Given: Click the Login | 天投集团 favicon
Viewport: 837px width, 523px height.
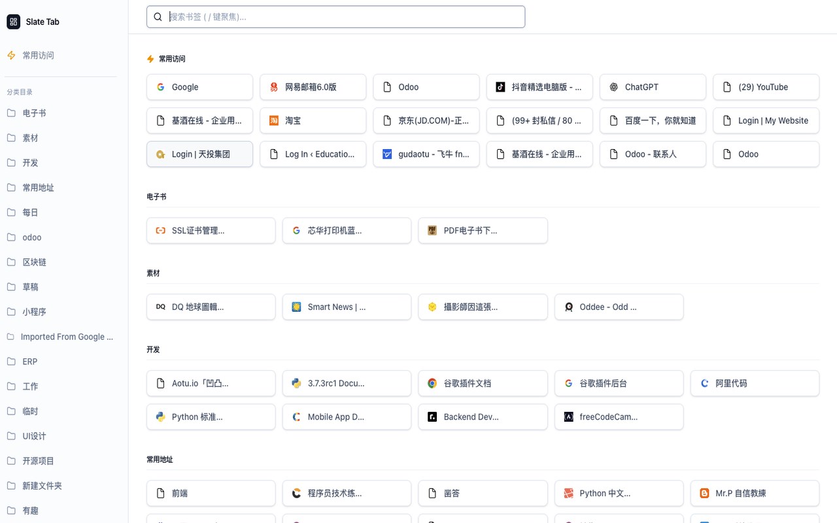Looking at the screenshot, I should point(160,154).
